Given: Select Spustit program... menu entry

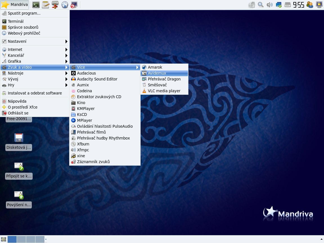Looking at the screenshot, I should [x=35, y=13].
